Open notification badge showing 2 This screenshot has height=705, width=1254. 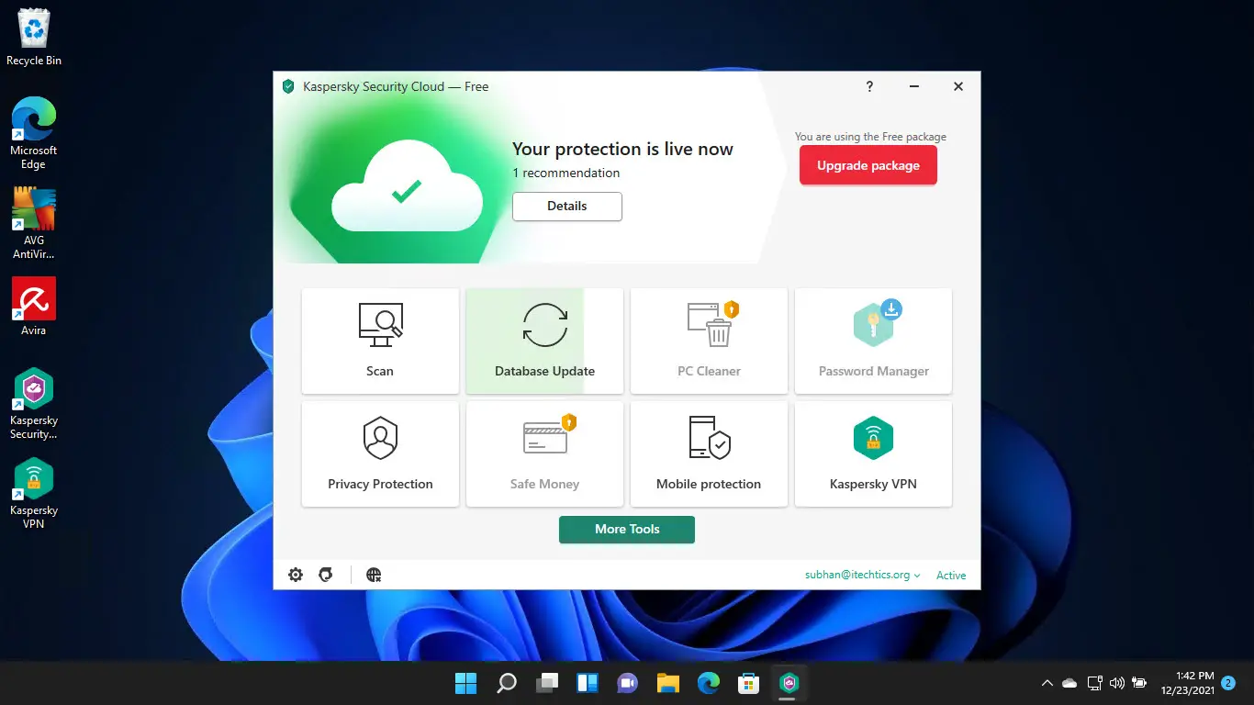[1228, 683]
